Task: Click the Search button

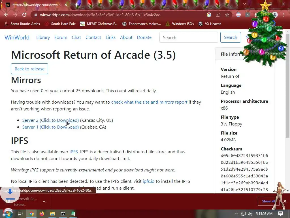Action: pyautogui.click(x=231, y=37)
